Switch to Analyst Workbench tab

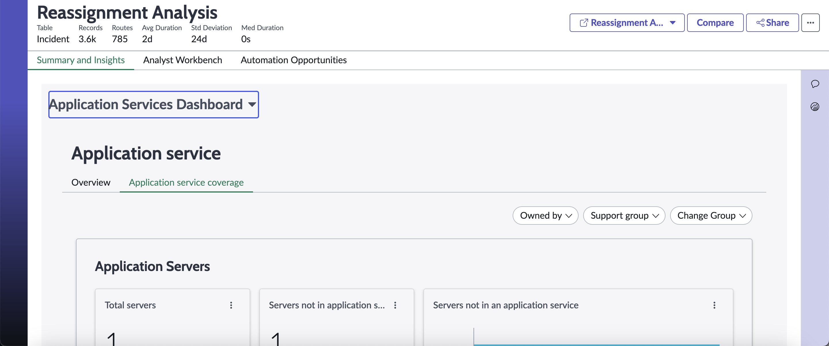(x=182, y=60)
